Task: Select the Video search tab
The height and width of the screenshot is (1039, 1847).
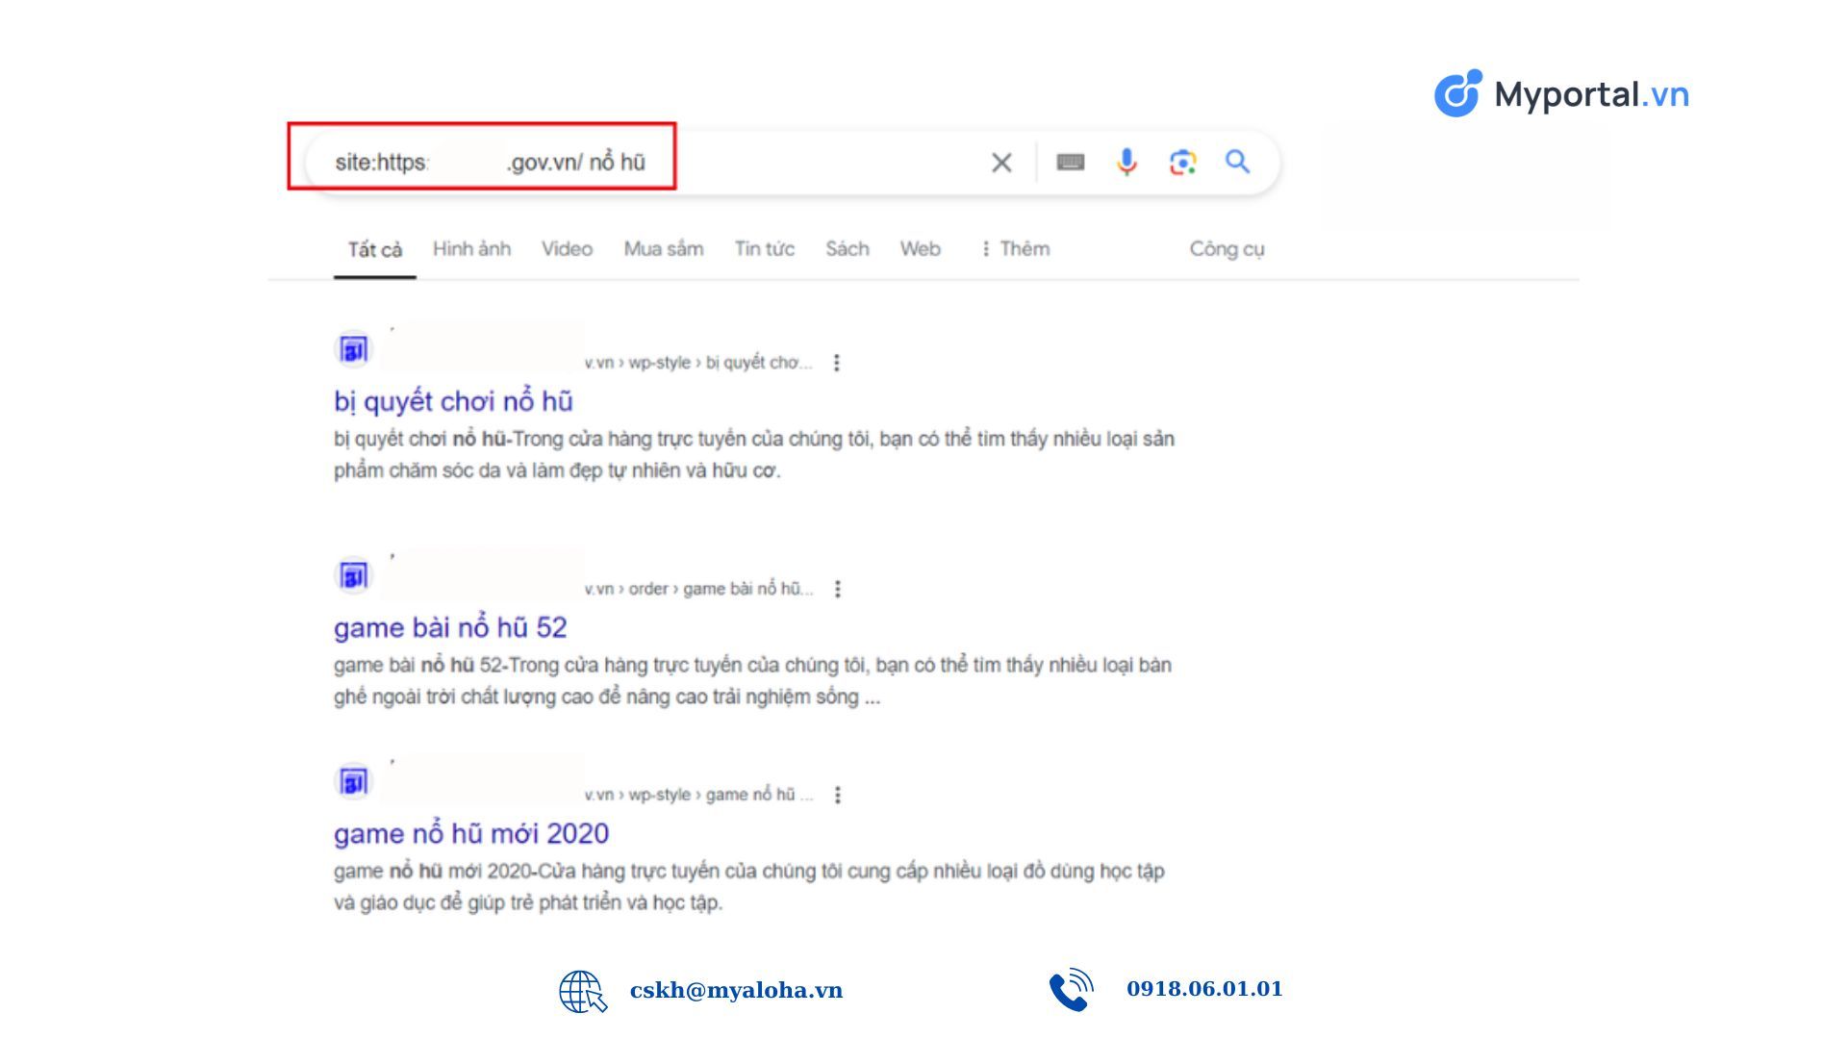Action: click(567, 249)
